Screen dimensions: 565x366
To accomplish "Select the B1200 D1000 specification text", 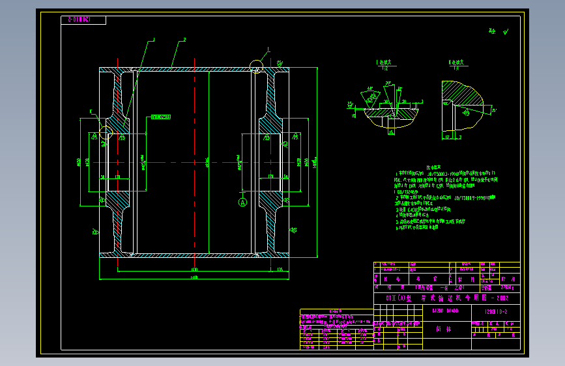I will tap(445, 311).
